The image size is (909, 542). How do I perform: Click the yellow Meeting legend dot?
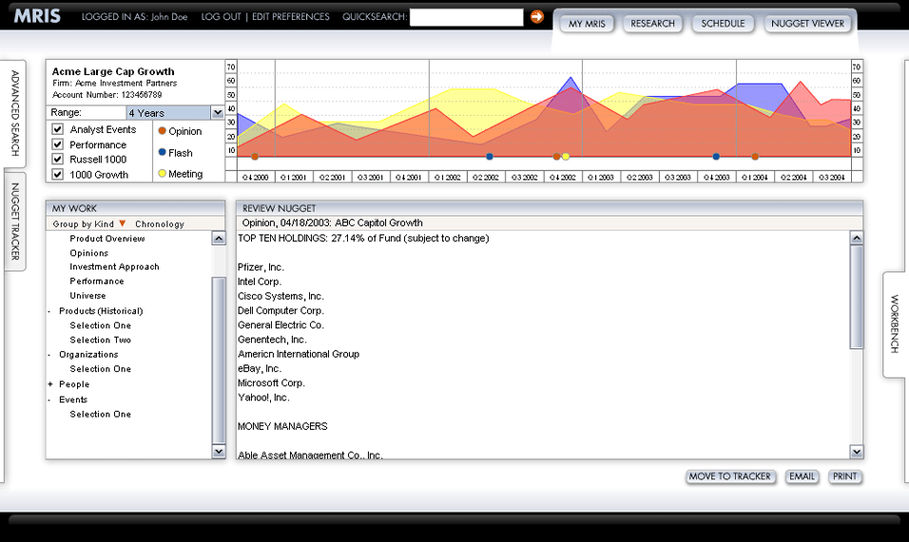tap(163, 173)
